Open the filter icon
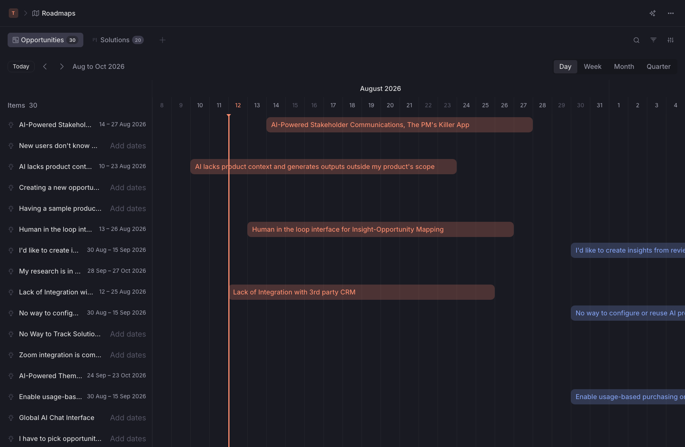The image size is (685, 447). tap(653, 40)
